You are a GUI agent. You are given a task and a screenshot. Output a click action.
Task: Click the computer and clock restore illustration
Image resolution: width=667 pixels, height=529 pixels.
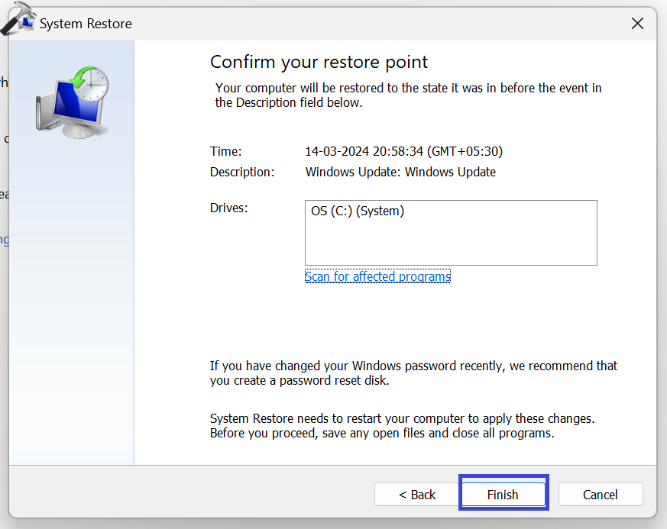pyautogui.click(x=72, y=102)
